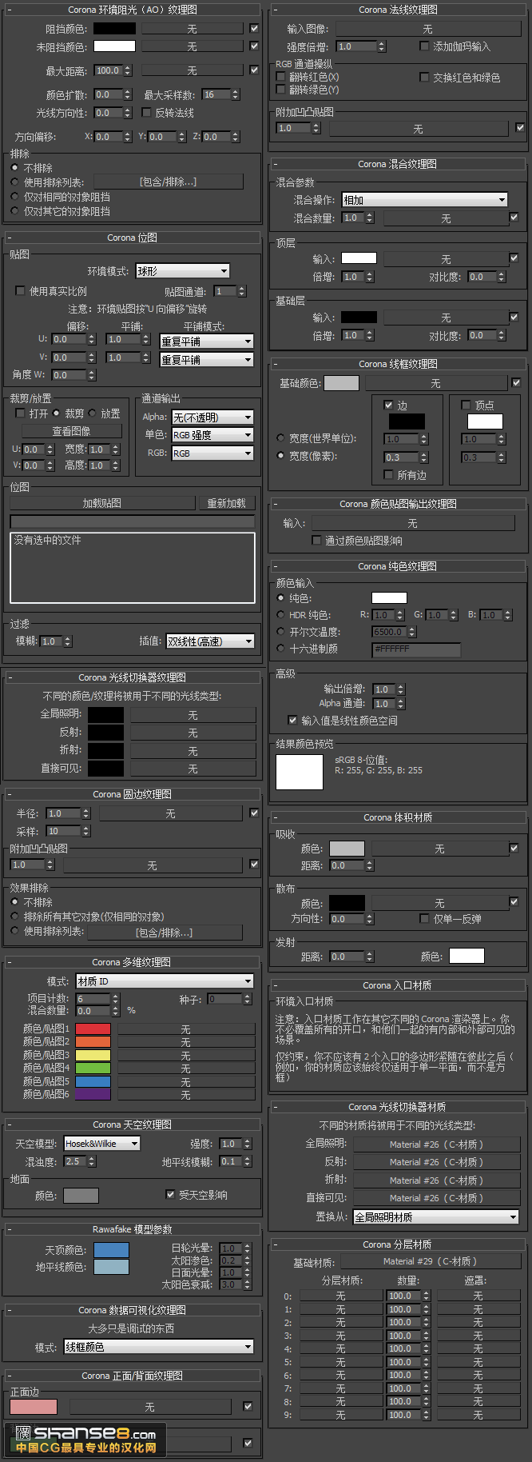Click the 基础材质 Material #29 button
This screenshot has width=532, height=1462.
click(x=430, y=1261)
